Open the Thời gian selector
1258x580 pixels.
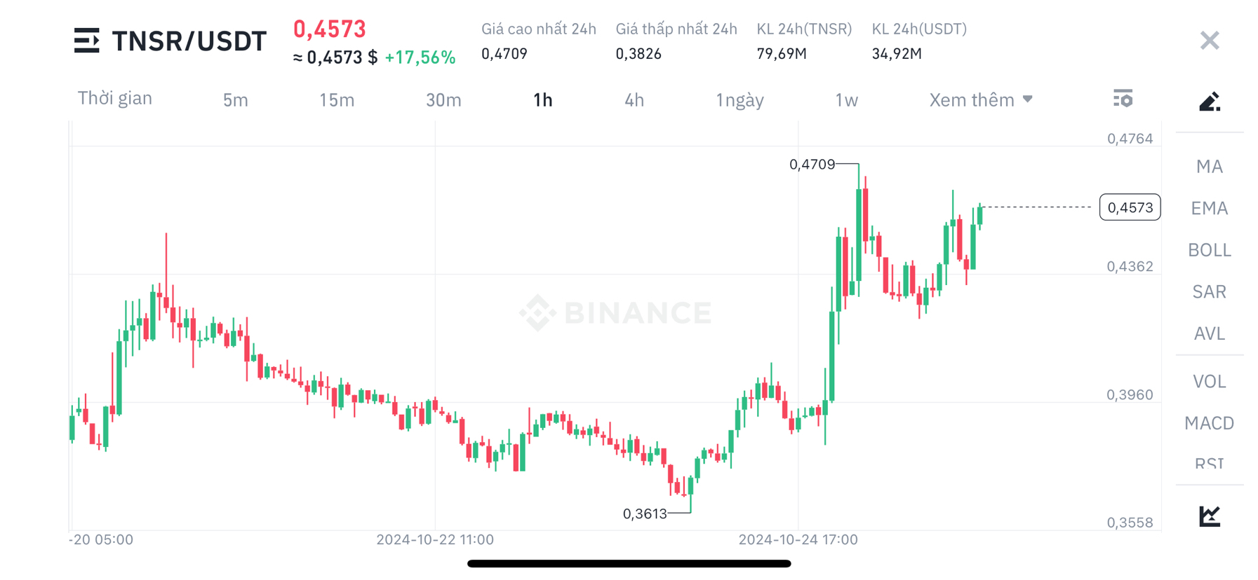point(115,98)
